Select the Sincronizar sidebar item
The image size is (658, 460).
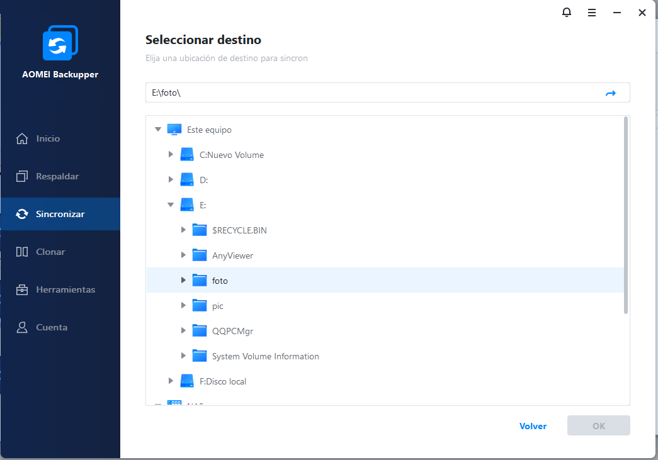pos(60,214)
